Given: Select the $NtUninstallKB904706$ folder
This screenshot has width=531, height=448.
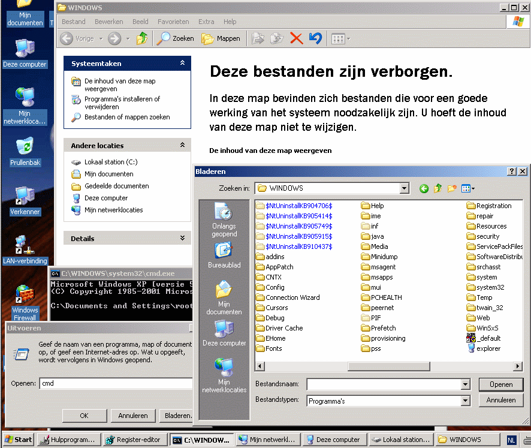Looking at the screenshot, I should pos(294,206).
